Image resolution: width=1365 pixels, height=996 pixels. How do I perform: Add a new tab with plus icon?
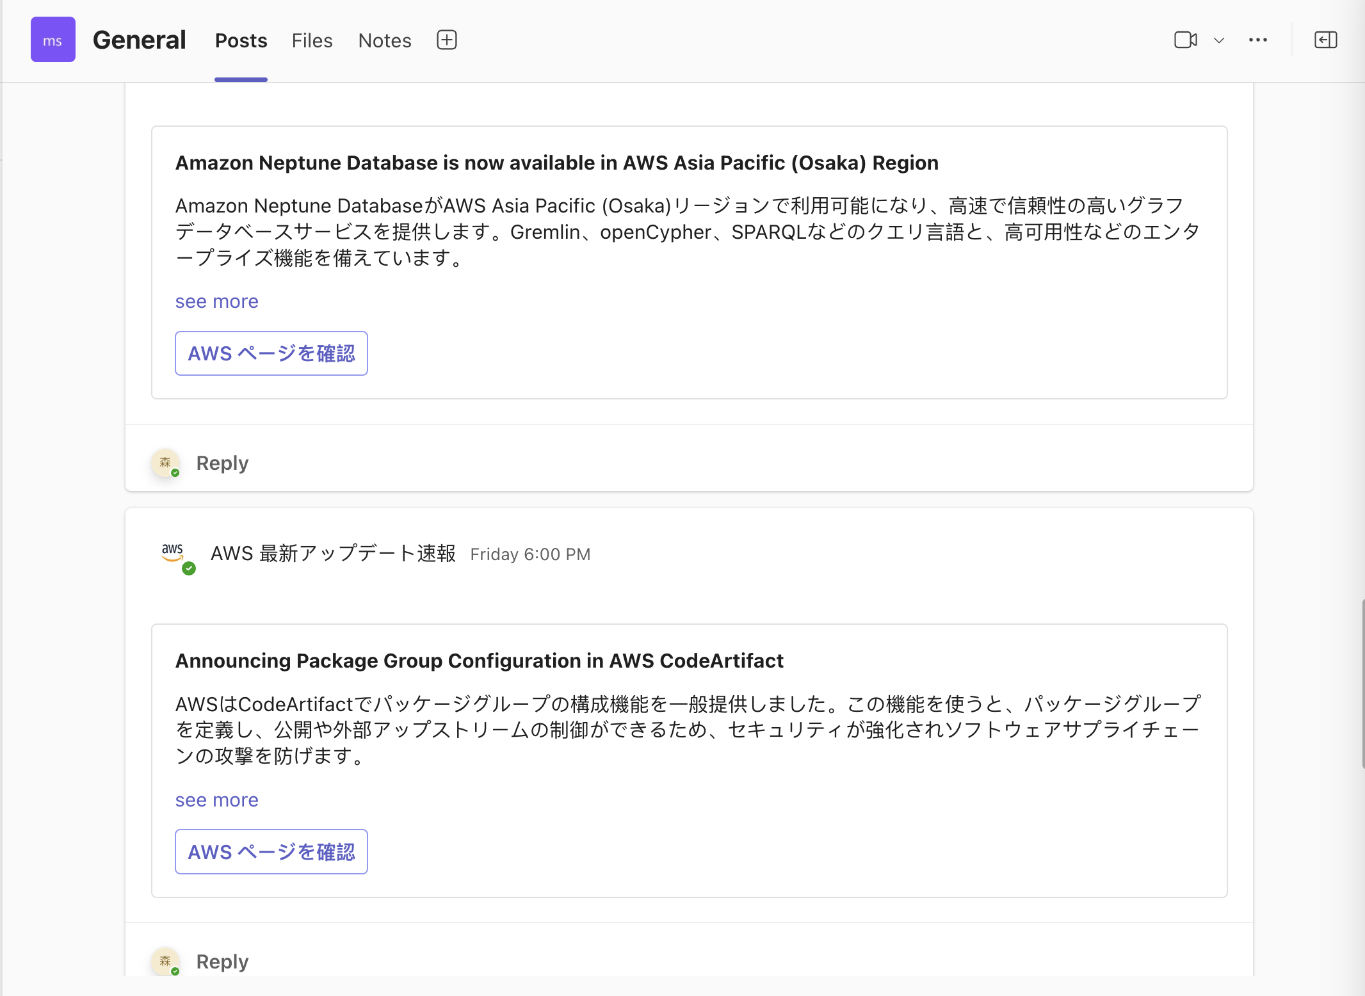point(447,40)
